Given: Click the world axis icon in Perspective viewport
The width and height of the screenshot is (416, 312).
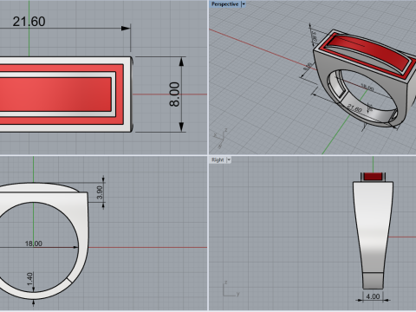Looking at the screenshot, I should (220, 139).
